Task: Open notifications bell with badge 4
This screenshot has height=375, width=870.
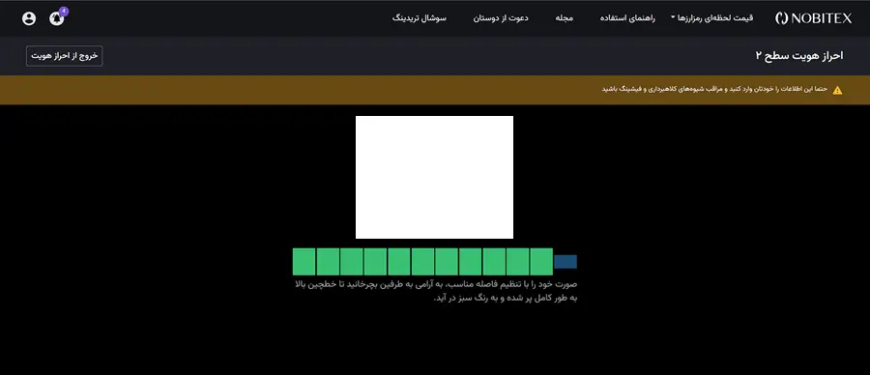Action: (x=57, y=17)
